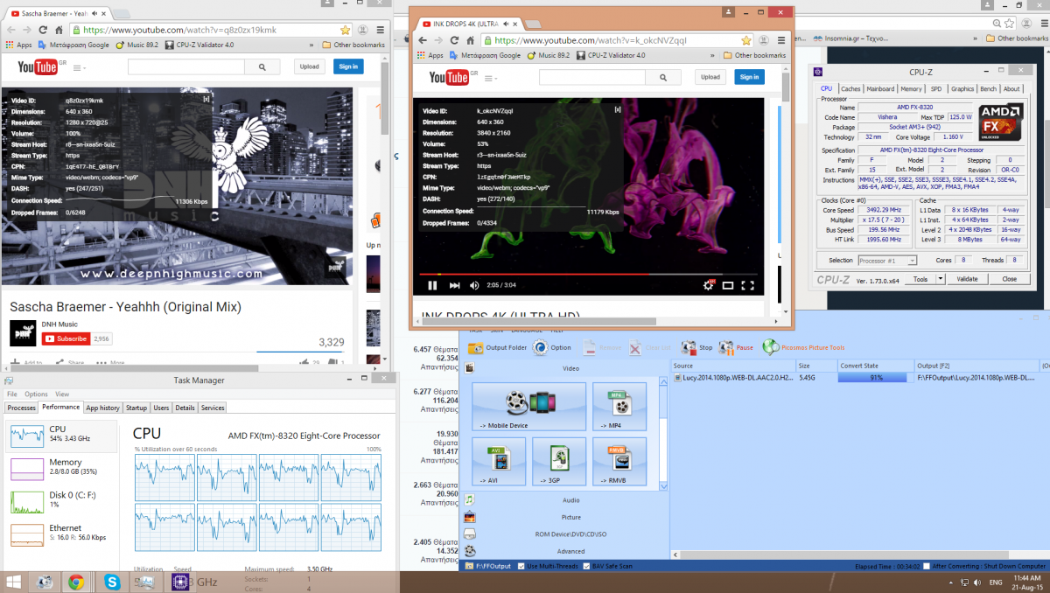The height and width of the screenshot is (593, 1050).
Task: Open YouTube guide dropdown in front window
Action: pyautogui.click(x=490, y=79)
